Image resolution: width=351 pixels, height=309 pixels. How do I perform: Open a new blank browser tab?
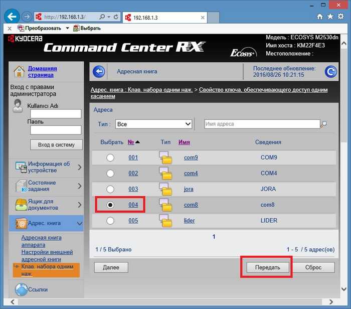(214, 18)
